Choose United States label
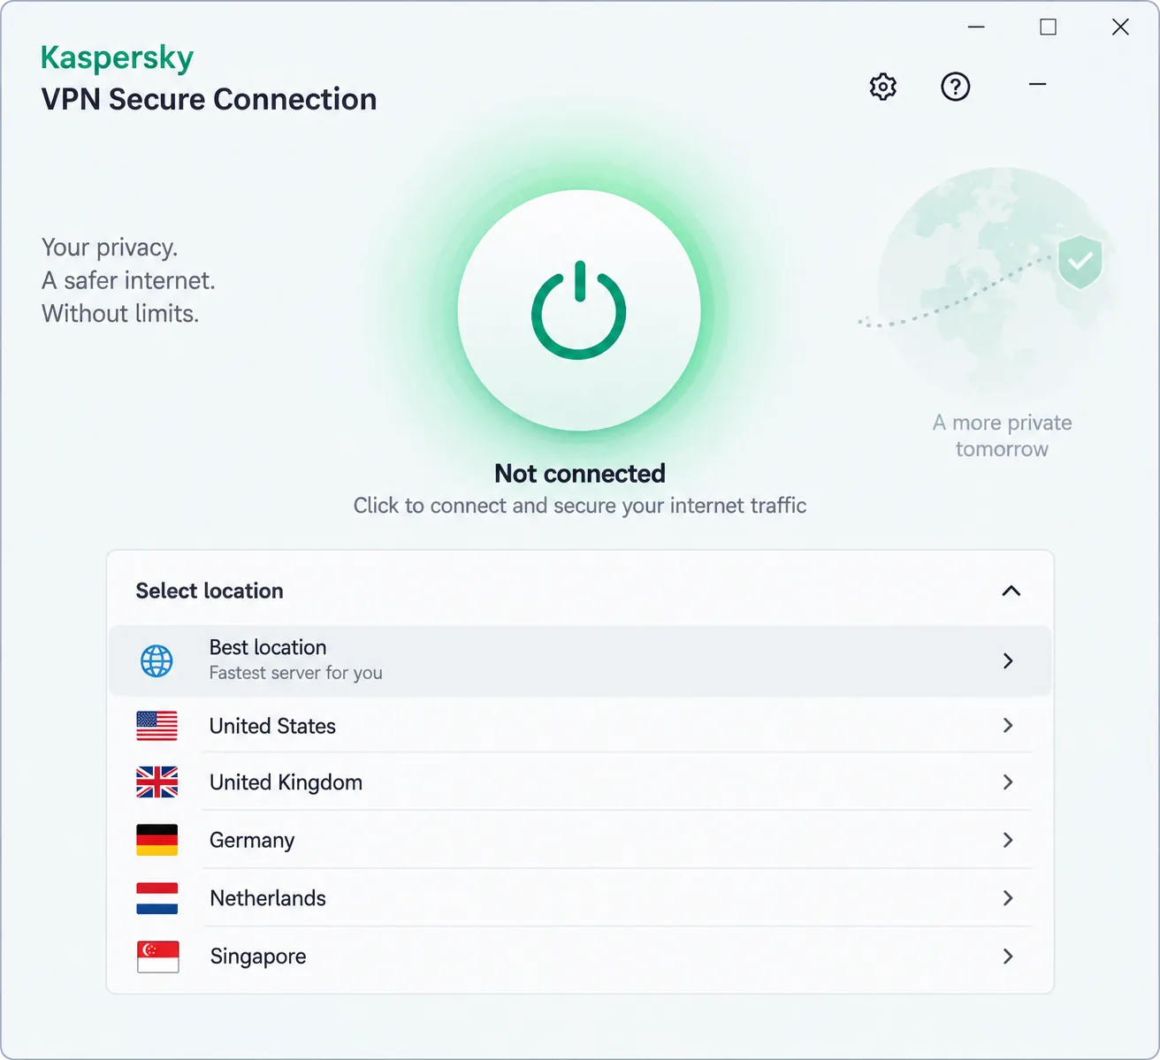 [272, 726]
